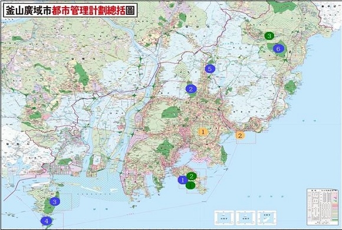This screenshot has height=230, width=342.
Task: Click the blue marker numbered 1
Action: click(183, 180)
